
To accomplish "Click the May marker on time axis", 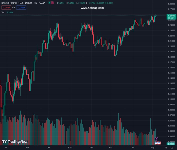I will click(153, 148).
